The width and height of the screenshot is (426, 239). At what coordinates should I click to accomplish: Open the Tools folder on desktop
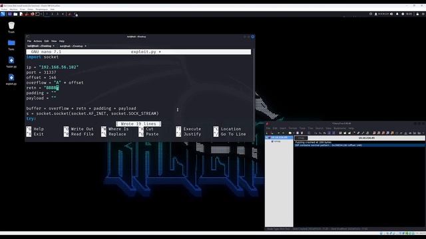click(11, 45)
